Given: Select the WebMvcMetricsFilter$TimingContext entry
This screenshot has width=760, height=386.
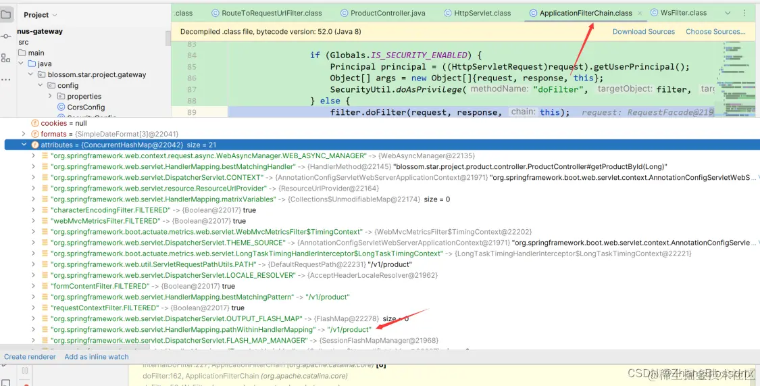Looking at the screenshot, I should pyautogui.click(x=290, y=232).
